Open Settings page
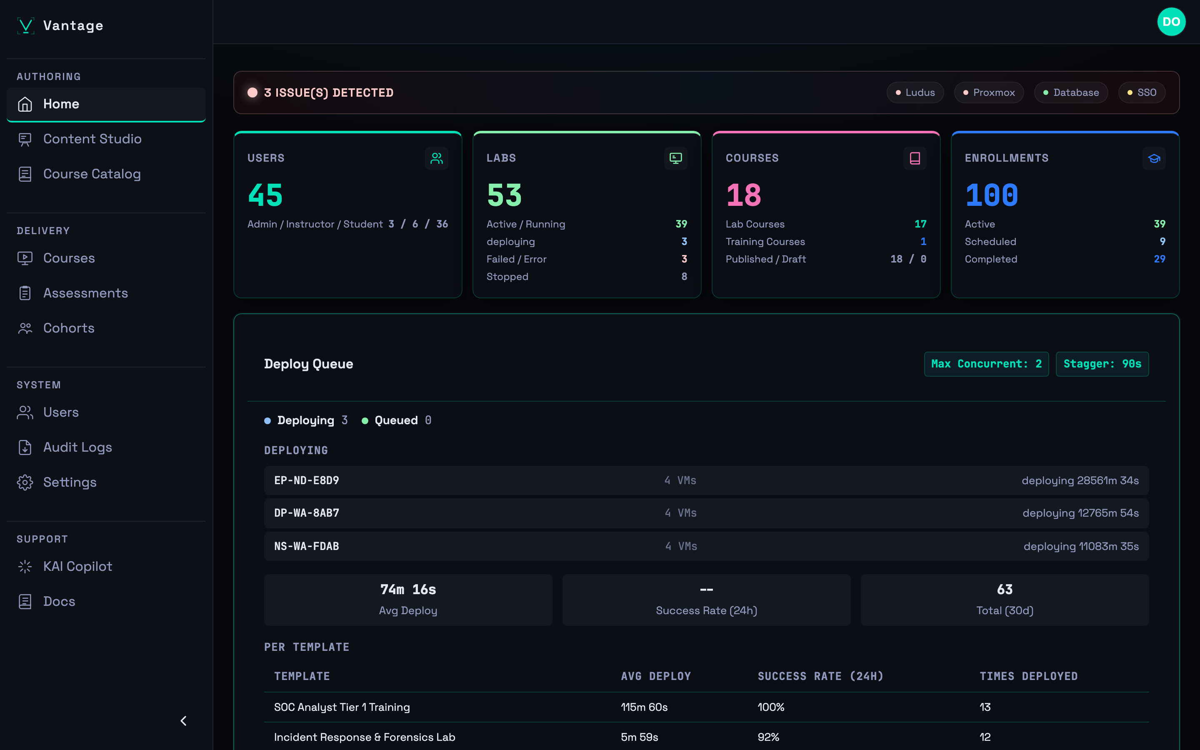Image resolution: width=1200 pixels, height=750 pixels. [106, 482]
